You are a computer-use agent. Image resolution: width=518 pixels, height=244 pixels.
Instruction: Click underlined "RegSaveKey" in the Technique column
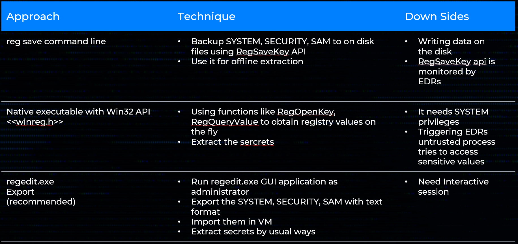click(263, 52)
